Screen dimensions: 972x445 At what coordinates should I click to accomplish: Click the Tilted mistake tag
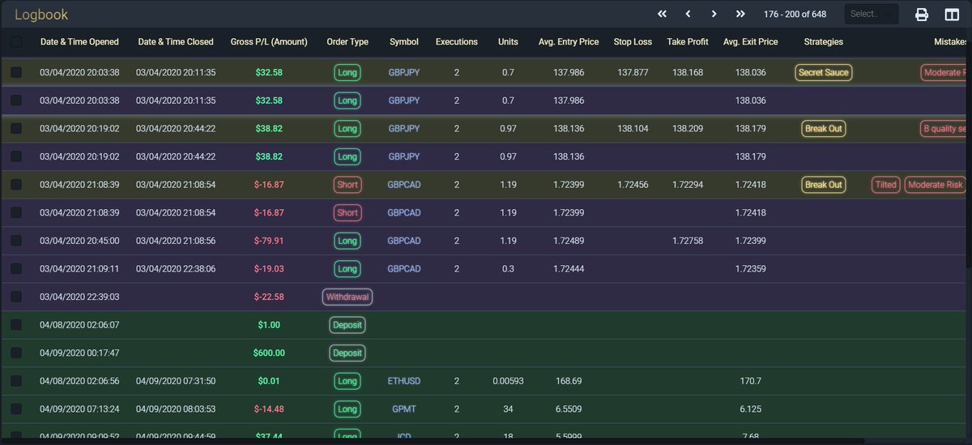click(x=886, y=185)
